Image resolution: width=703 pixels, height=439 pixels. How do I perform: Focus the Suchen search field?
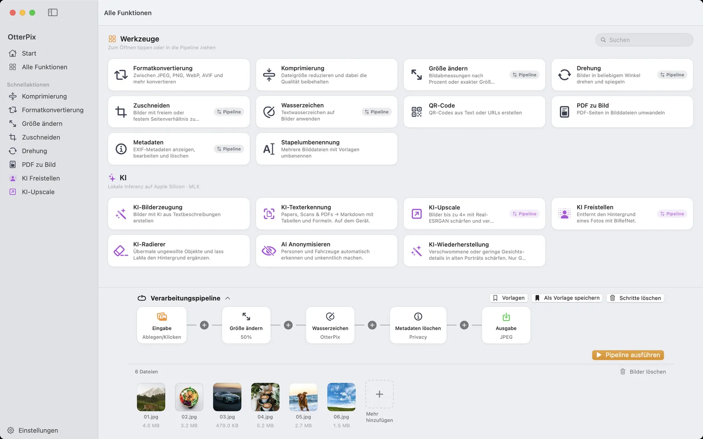point(644,40)
